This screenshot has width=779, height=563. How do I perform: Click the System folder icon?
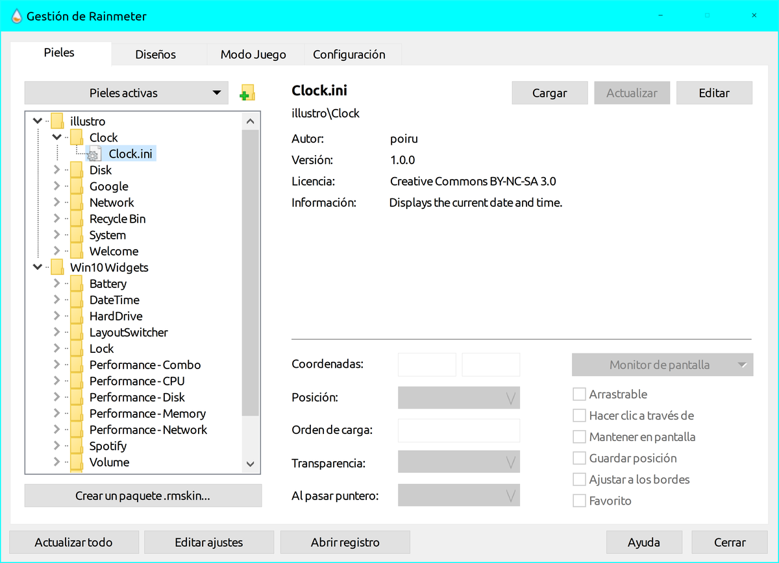pos(77,235)
